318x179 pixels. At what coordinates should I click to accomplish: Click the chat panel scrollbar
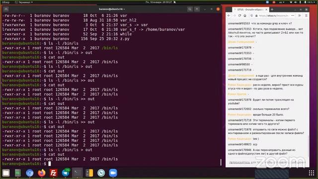click(x=308, y=146)
